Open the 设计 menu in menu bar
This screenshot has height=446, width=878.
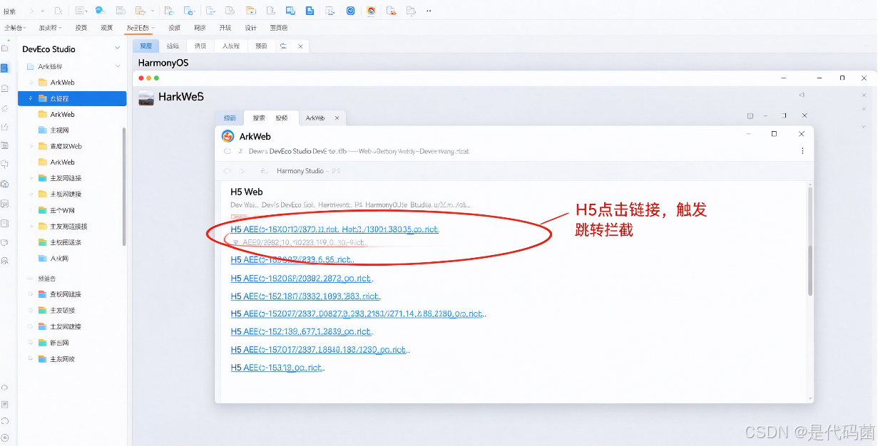point(250,28)
